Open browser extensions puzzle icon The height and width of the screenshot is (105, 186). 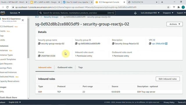pyautogui.click(x=178, y=7)
